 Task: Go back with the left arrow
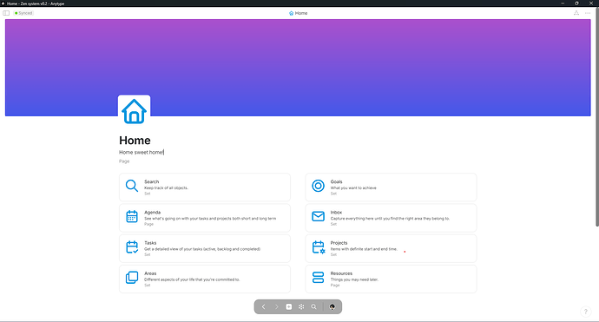(263, 306)
